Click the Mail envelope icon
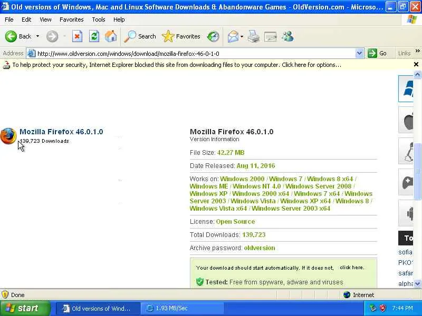This screenshot has width=422, height=316. tap(233, 36)
